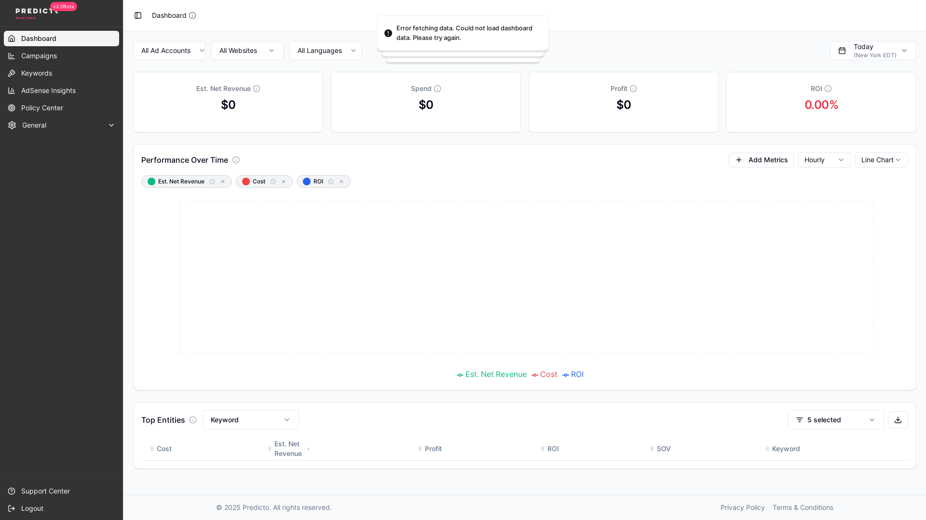Remove the Cost metric chip
This screenshot has height=520, width=926.
click(x=284, y=182)
